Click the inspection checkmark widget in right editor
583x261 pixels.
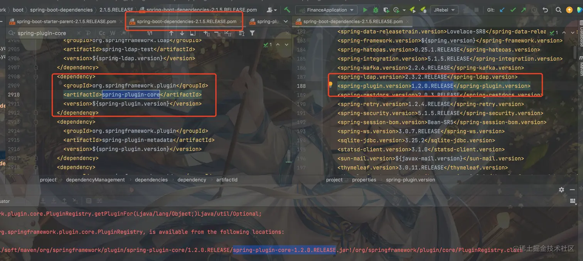click(554, 32)
